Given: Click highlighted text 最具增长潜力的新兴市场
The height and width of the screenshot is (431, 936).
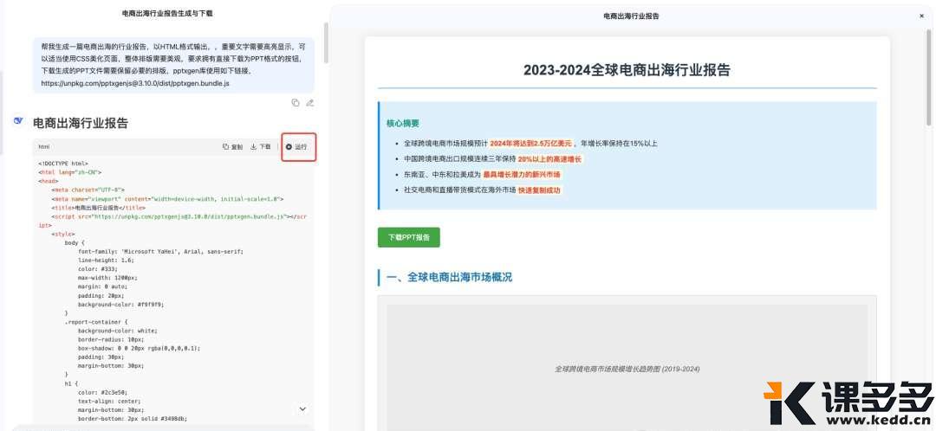Looking at the screenshot, I should pos(522,175).
